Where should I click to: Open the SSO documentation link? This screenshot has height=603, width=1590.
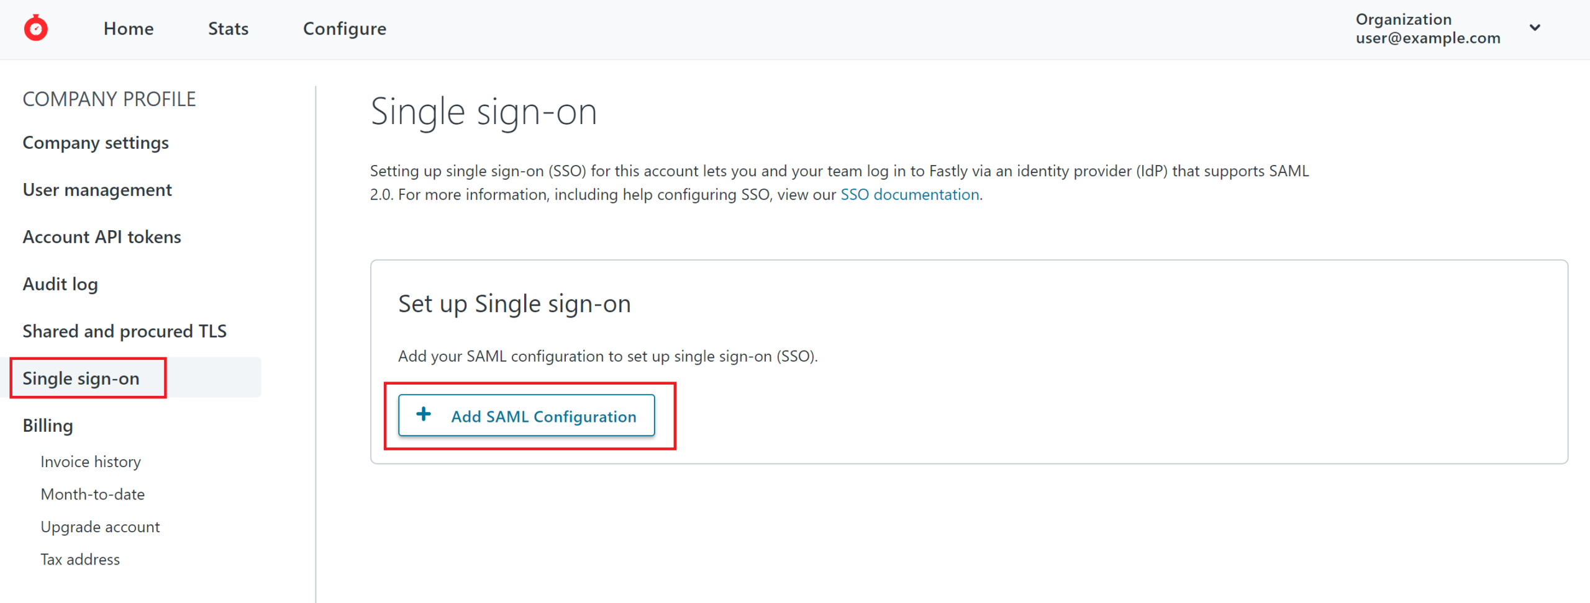pos(909,195)
